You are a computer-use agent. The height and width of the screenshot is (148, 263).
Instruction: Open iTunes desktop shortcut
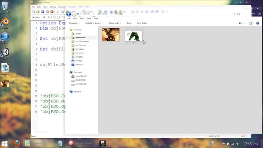pos(5,38)
